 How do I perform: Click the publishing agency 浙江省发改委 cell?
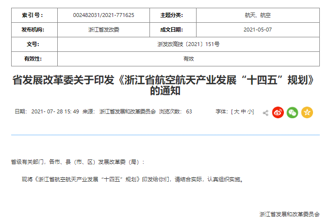104,30
